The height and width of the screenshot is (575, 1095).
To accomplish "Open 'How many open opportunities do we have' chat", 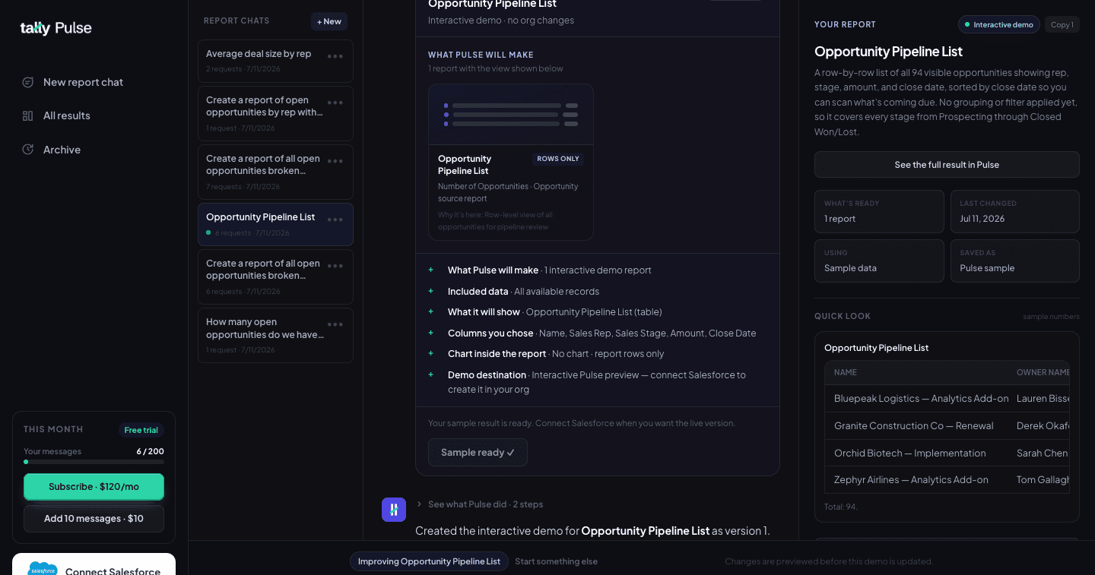I will [275, 335].
